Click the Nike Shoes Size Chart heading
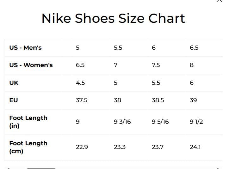 pos(113,18)
